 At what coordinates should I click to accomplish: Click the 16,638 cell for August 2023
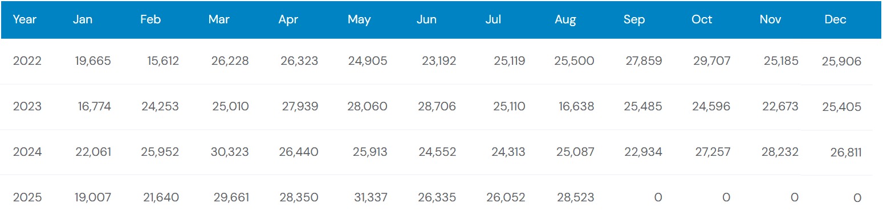point(574,106)
